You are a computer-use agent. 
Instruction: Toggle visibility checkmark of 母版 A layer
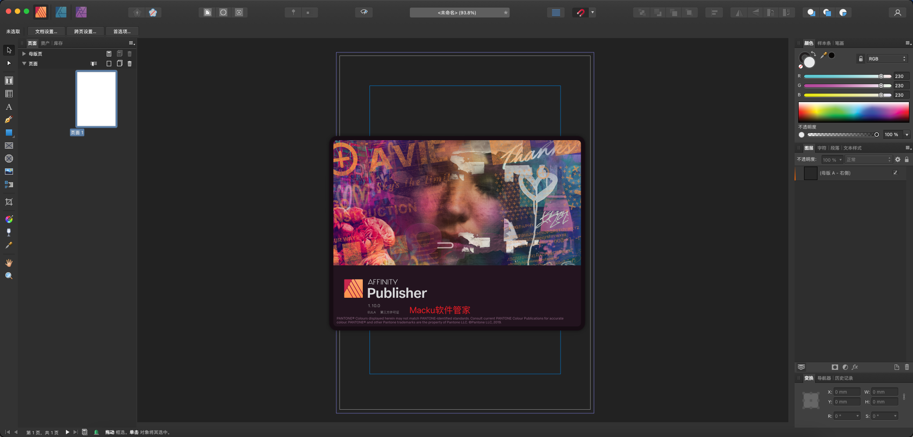[896, 173]
